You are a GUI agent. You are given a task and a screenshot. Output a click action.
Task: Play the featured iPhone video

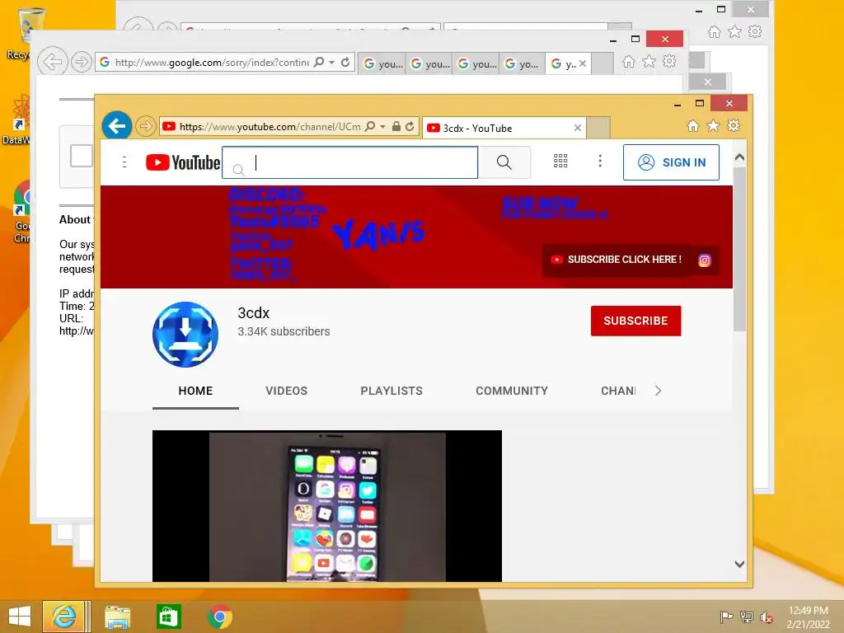pyautogui.click(x=327, y=505)
